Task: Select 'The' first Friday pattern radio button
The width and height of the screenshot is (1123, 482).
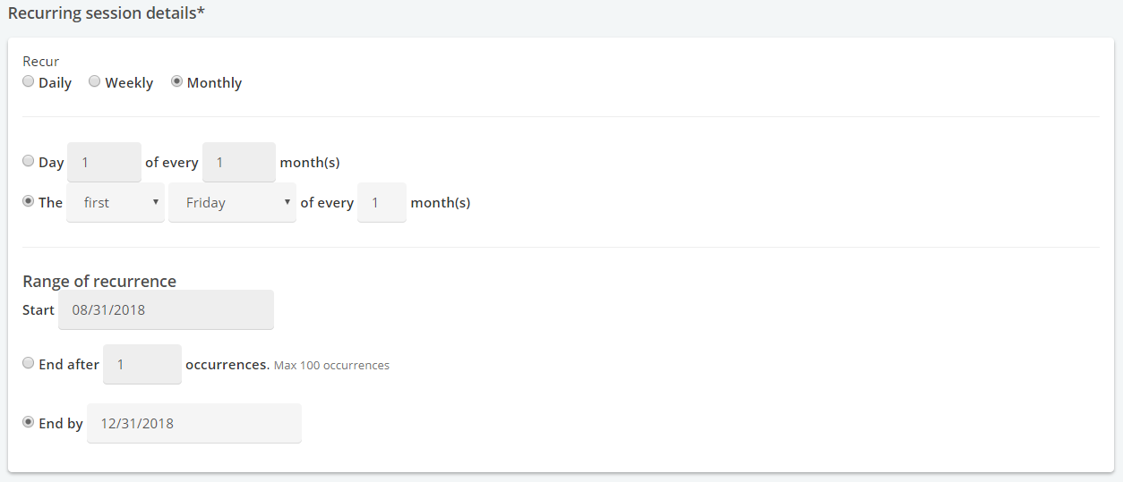Action: [x=29, y=201]
